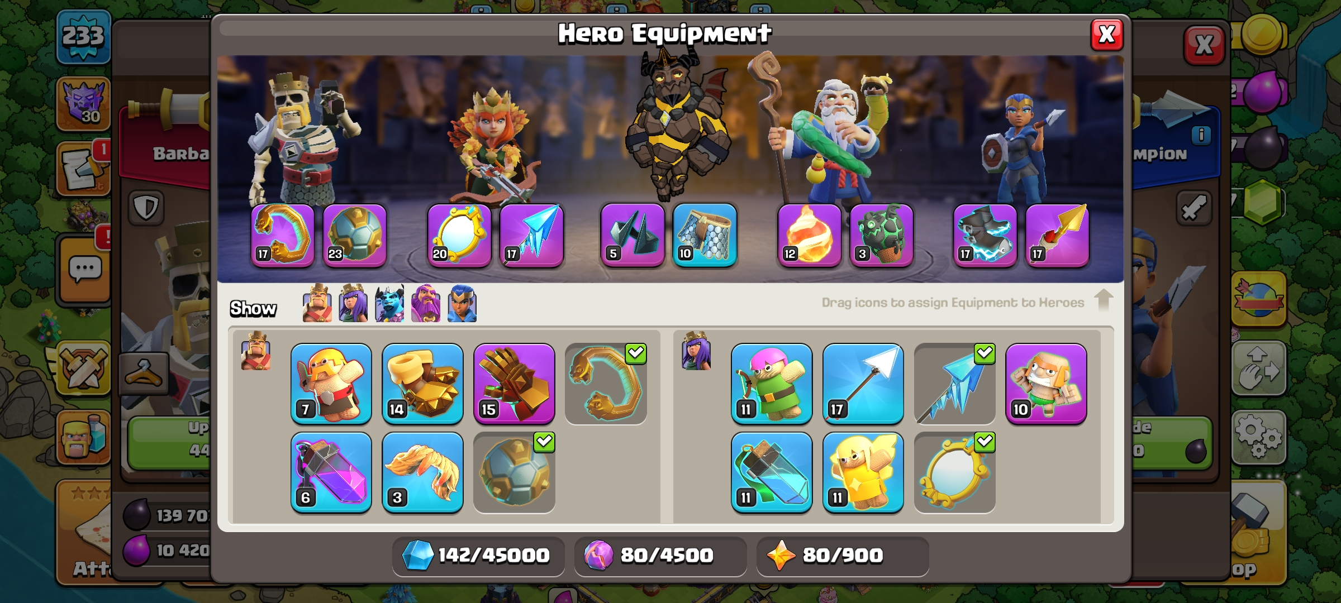
Task: Toggle the equipped Frozen Arrow with checkmark
Action: 954,384
